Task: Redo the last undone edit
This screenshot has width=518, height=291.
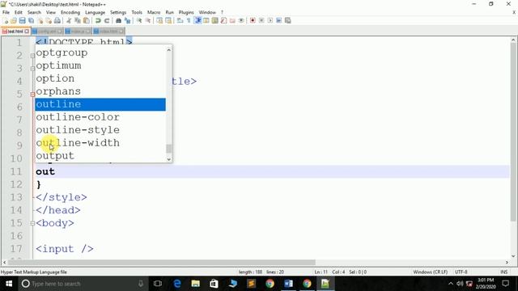Action: pos(107,21)
